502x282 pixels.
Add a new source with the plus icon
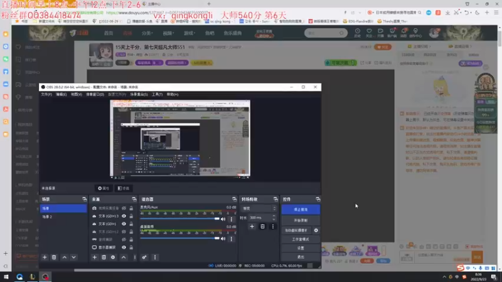95,258
